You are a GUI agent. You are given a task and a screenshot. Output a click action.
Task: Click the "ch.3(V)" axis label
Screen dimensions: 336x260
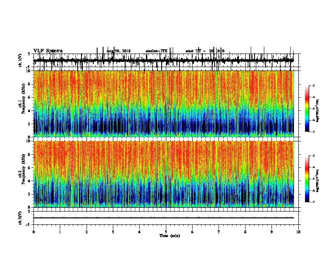(x=20, y=218)
